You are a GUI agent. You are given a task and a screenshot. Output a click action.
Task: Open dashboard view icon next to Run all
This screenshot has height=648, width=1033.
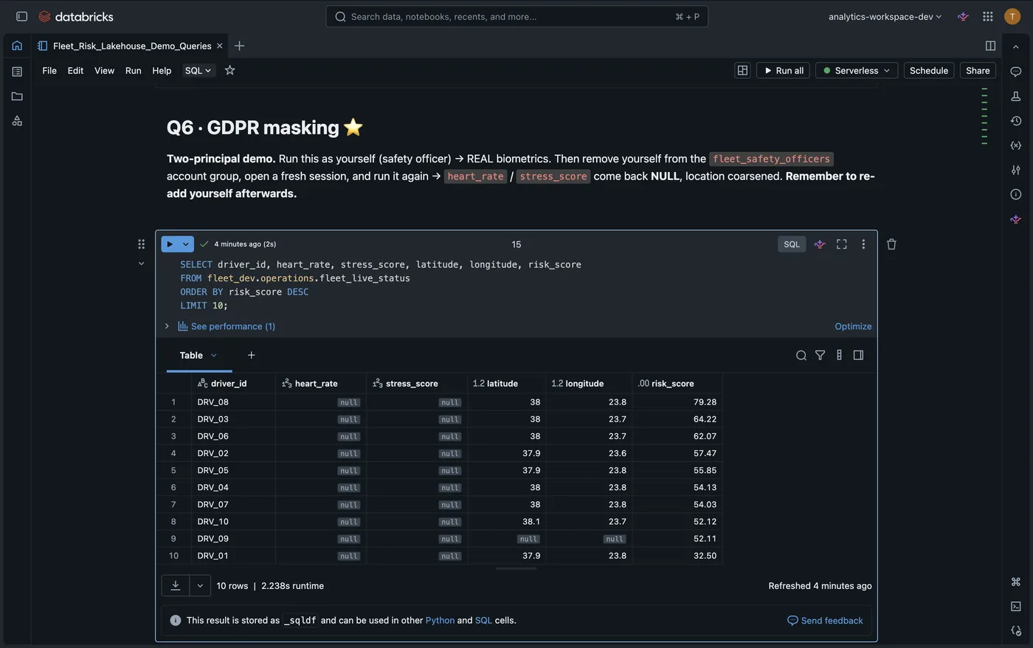point(742,70)
